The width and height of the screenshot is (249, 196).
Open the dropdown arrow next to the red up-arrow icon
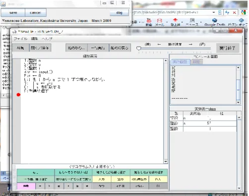coord(182,22)
